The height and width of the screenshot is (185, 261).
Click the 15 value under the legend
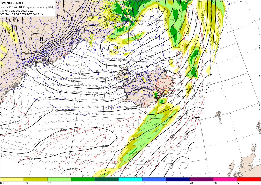pos(168,183)
